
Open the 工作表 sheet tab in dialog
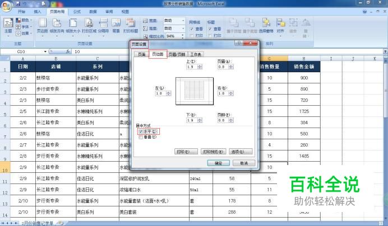pos(196,54)
